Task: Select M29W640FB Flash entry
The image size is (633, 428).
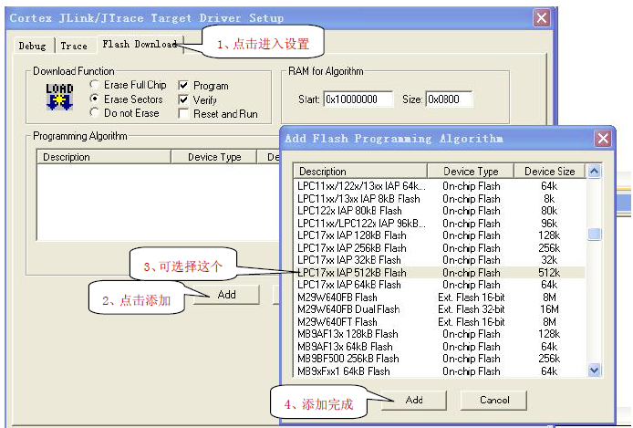Action: pyautogui.click(x=440, y=298)
